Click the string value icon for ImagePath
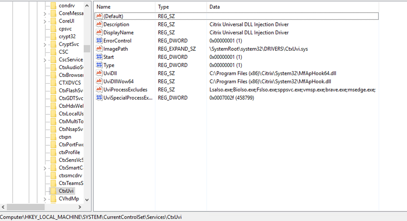Image resolution: width=407 pixels, height=221 pixels. point(99,49)
